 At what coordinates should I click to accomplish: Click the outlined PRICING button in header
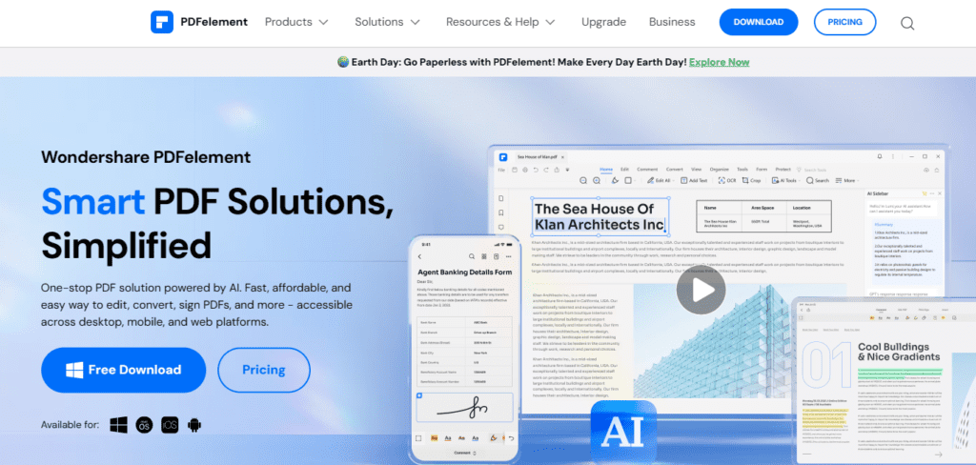[x=844, y=22]
